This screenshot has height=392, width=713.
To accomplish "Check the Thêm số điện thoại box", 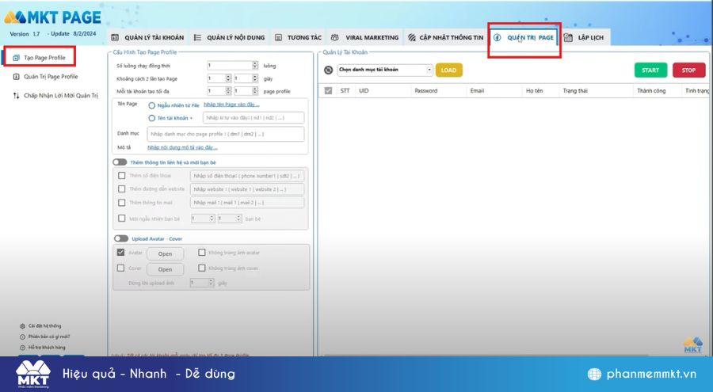I will click(x=121, y=176).
